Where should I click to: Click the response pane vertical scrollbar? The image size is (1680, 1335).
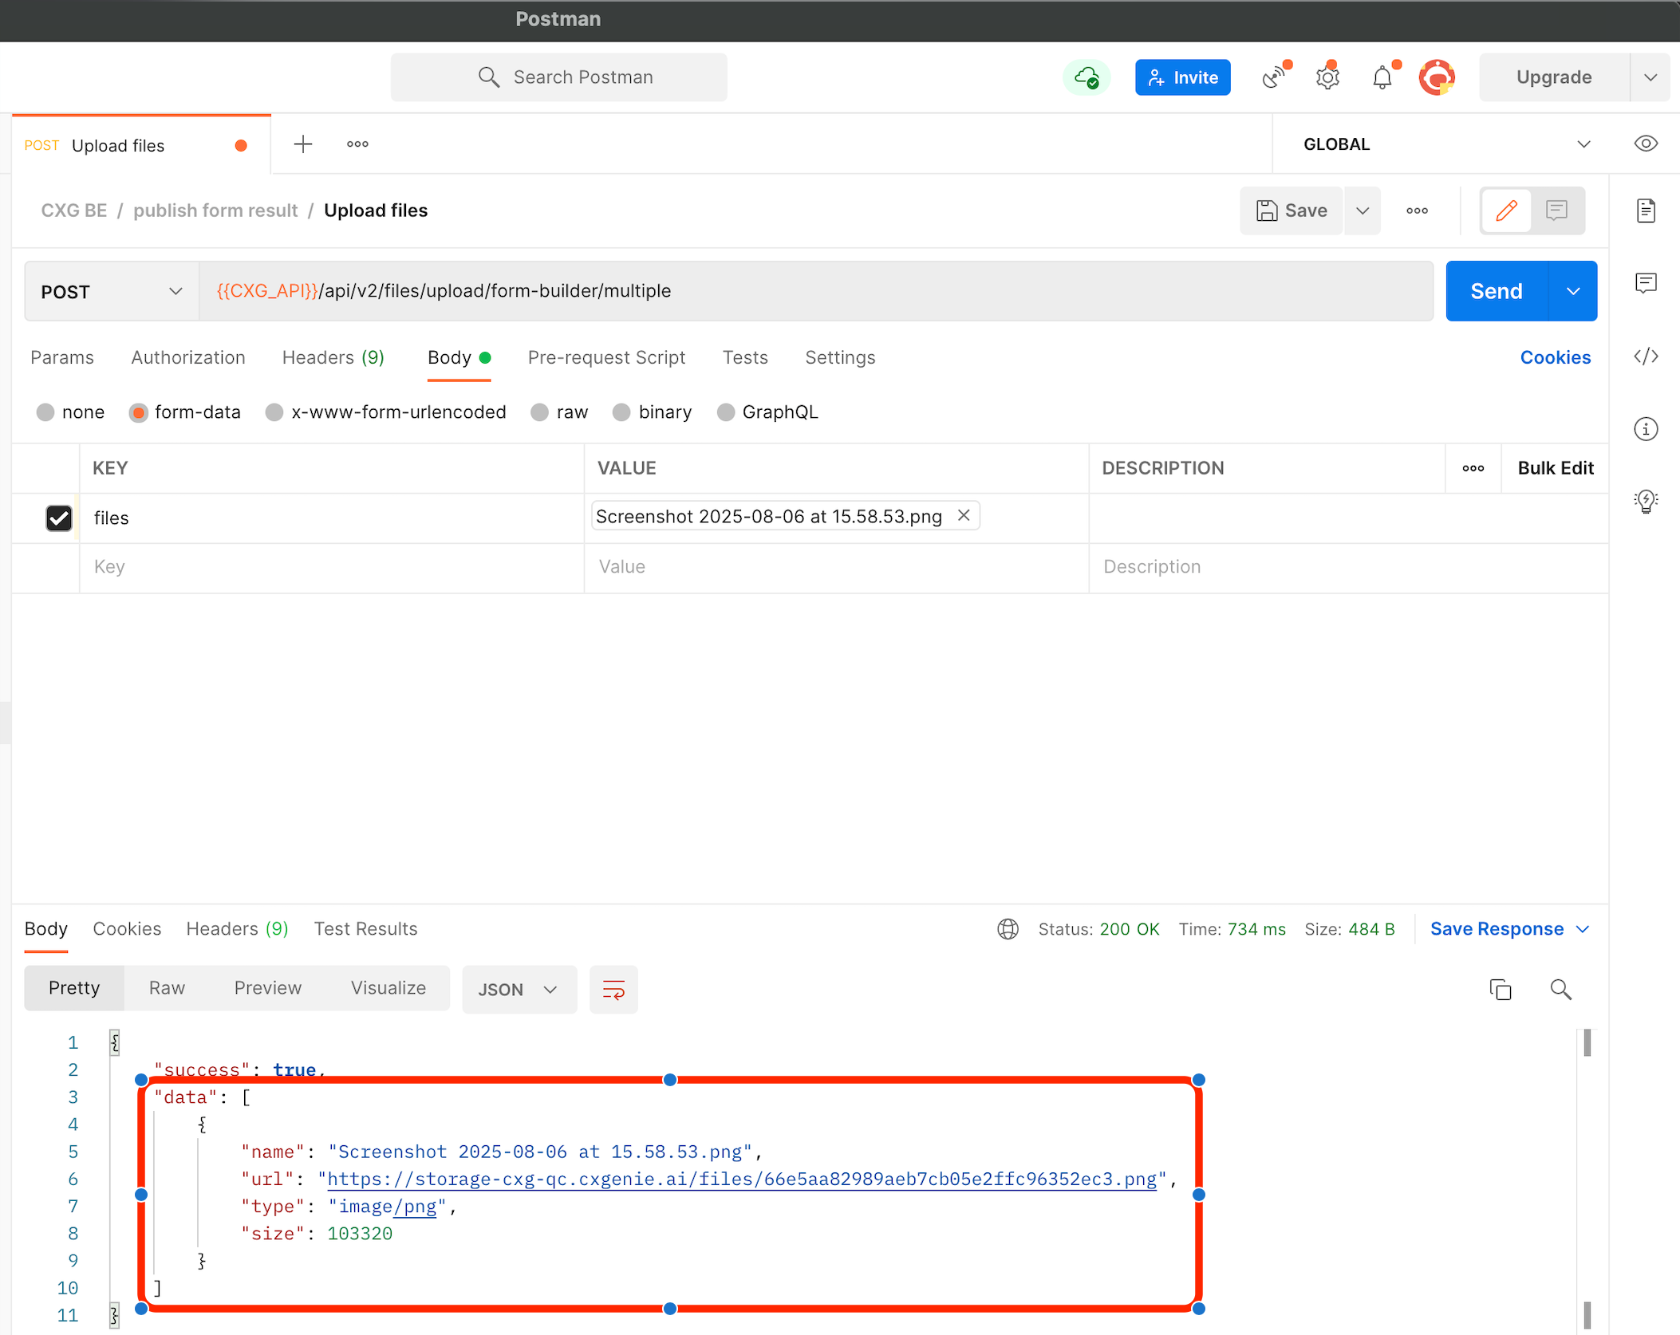tap(1587, 1043)
